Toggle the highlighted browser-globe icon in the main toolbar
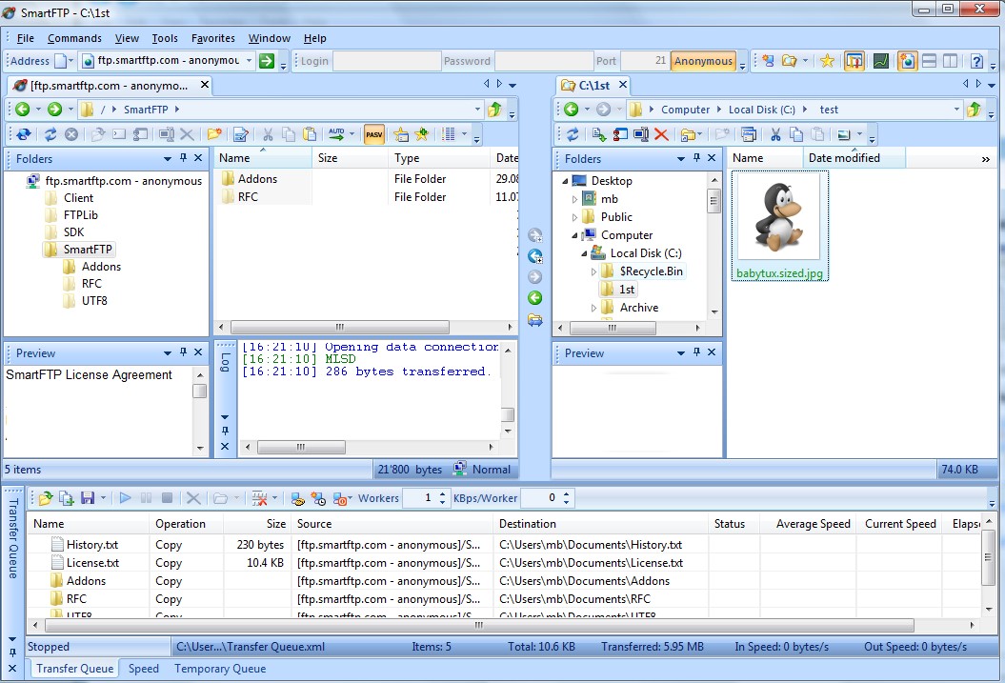The image size is (1005, 683). pos(907,61)
